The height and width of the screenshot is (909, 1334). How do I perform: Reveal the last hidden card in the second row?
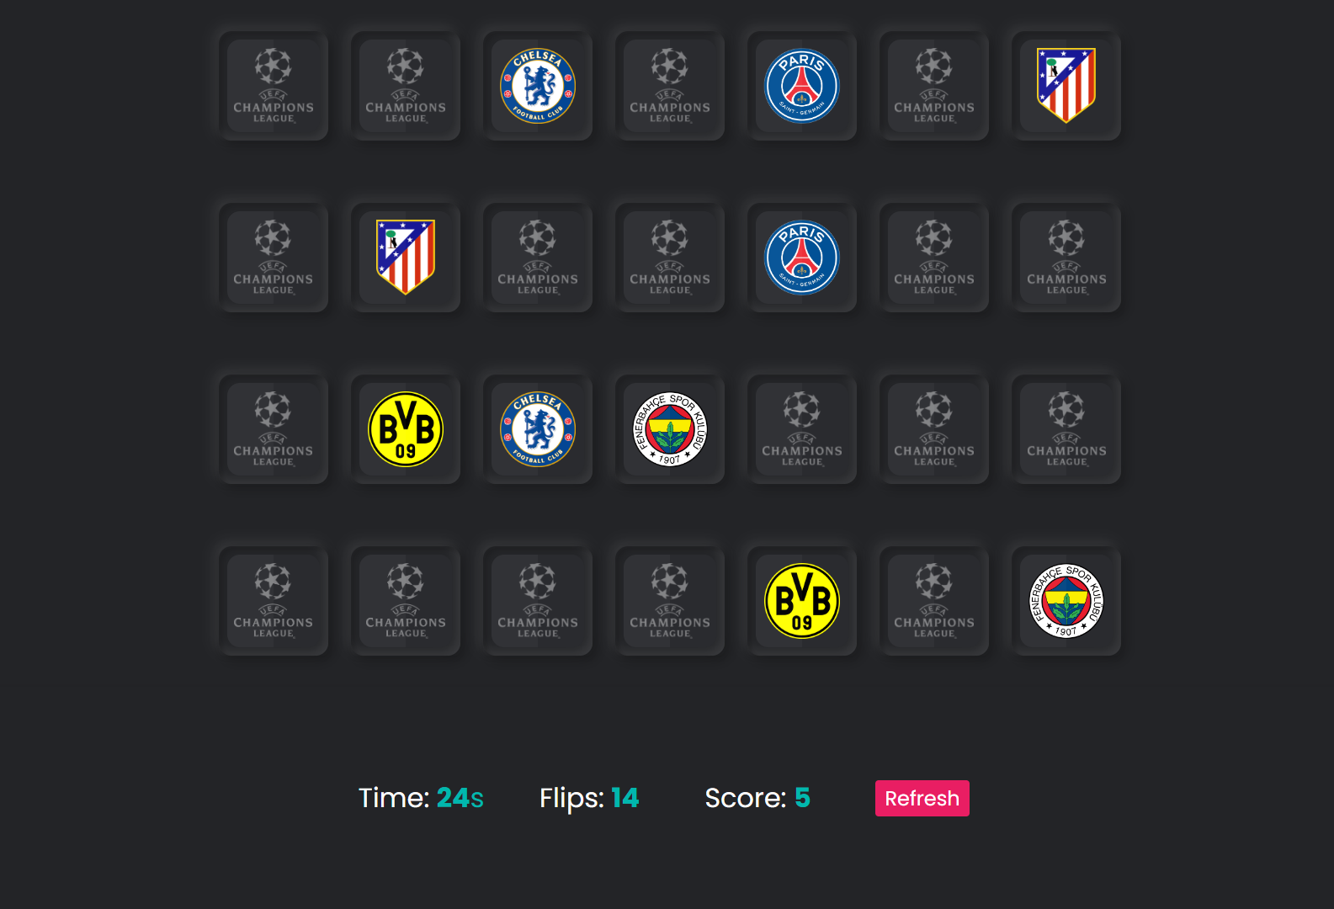point(1066,257)
